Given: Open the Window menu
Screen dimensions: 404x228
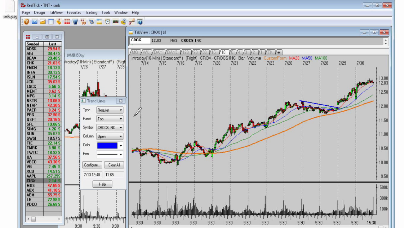Looking at the screenshot, I should (x=121, y=13).
